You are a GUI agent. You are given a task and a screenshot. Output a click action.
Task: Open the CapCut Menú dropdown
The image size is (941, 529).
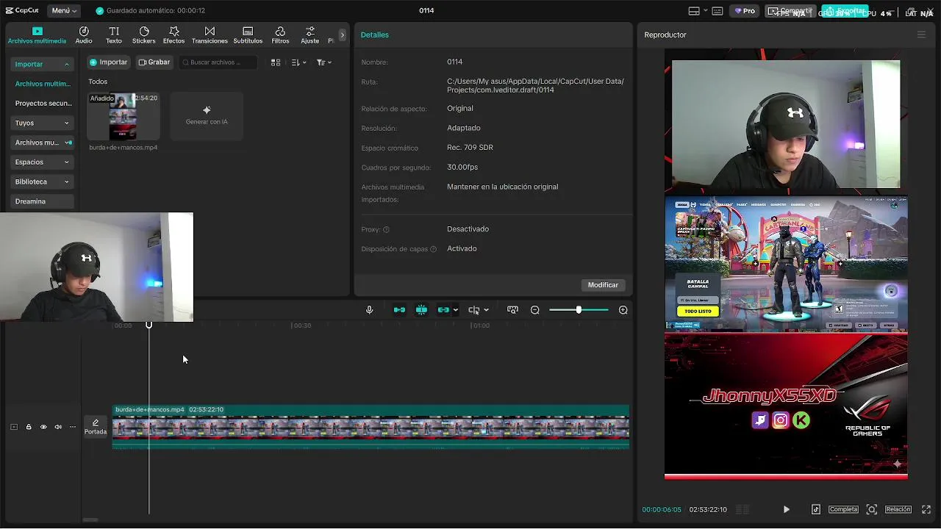pos(64,11)
